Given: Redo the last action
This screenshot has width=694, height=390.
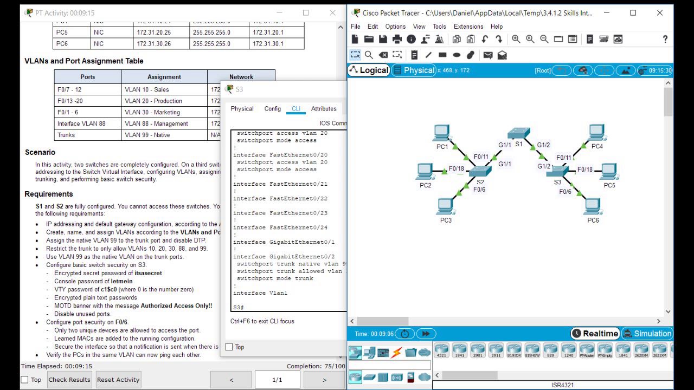Looking at the screenshot, I should [x=499, y=39].
